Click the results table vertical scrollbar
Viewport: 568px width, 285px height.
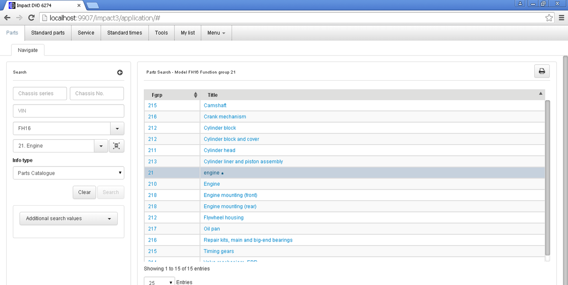coord(547,177)
